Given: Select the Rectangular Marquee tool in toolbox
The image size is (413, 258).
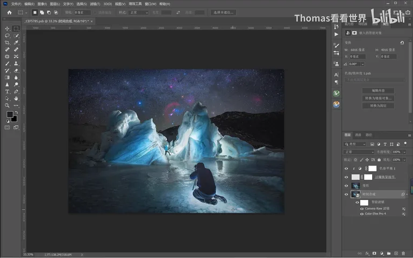Looking at the screenshot, I should [x=16, y=28].
